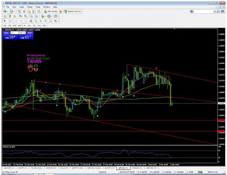
Task: Click the SELL one-click button
Action: pos(6,33)
